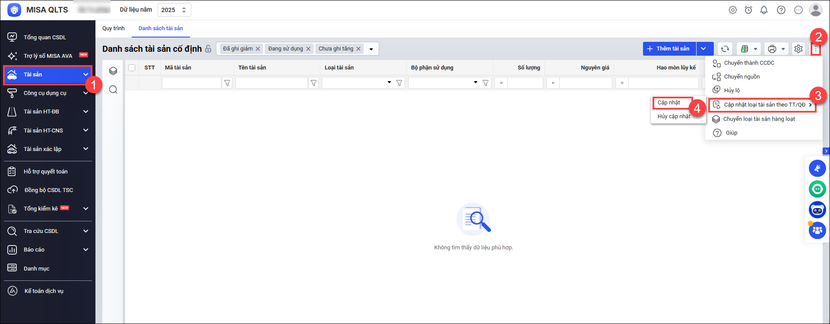Viewport: 830px width, 324px height.
Task: Open the print icon button
Action: [x=772, y=49]
